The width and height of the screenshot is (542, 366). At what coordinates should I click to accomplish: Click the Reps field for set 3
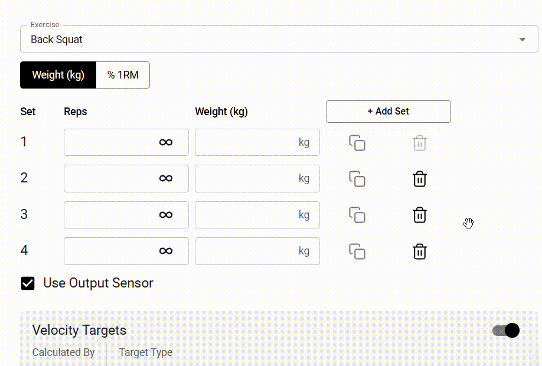[x=126, y=215]
